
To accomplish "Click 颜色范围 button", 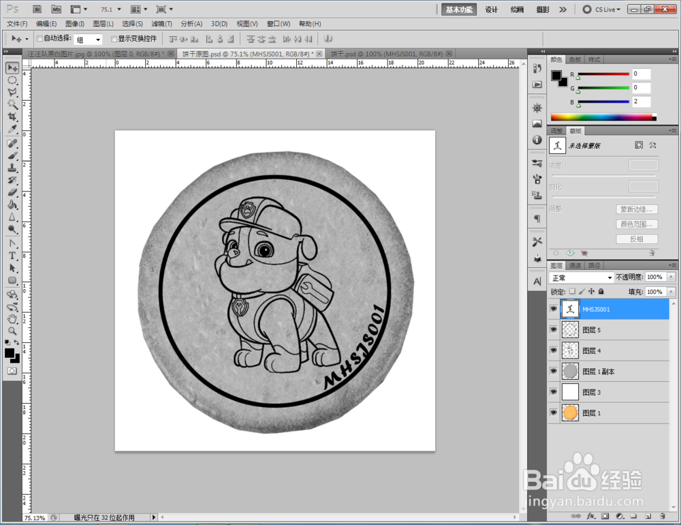I will (637, 224).
